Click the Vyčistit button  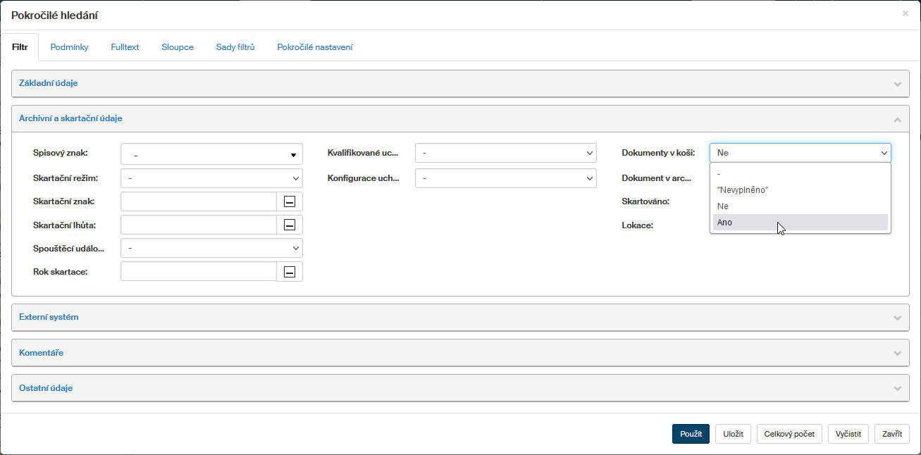click(848, 434)
